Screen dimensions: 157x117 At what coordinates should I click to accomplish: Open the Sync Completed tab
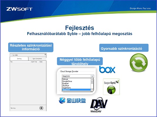37,59
